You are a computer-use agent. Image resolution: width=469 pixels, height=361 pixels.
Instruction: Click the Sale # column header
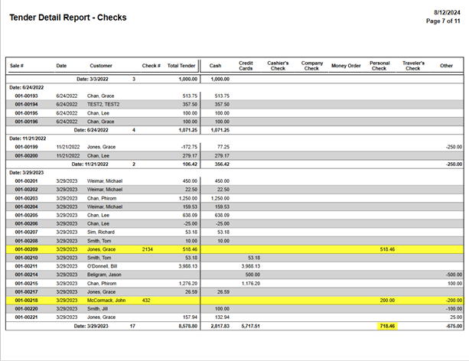click(18, 66)
